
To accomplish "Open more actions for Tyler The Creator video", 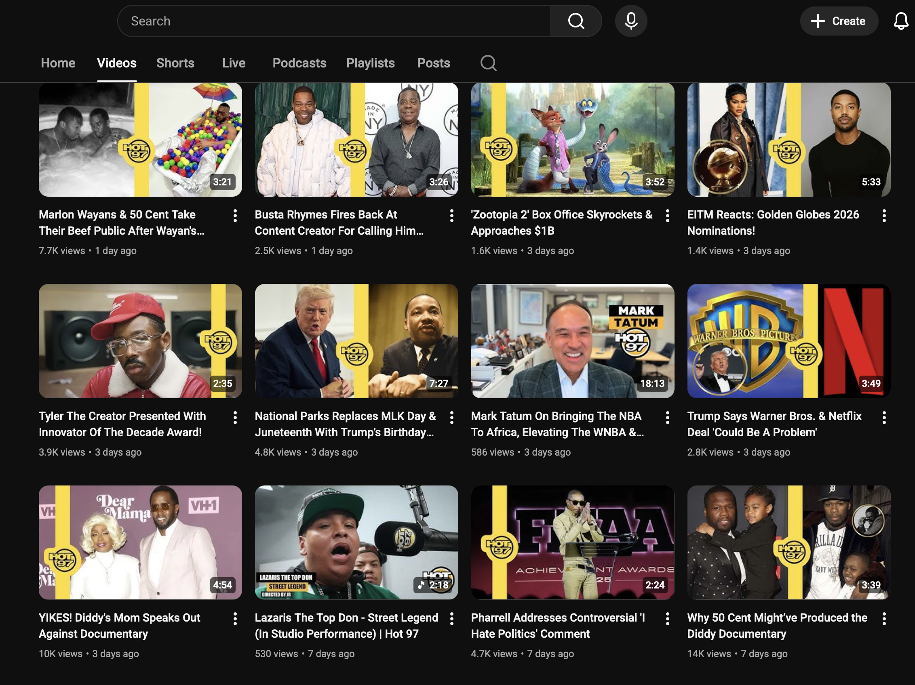I will [x=235, y=418].
